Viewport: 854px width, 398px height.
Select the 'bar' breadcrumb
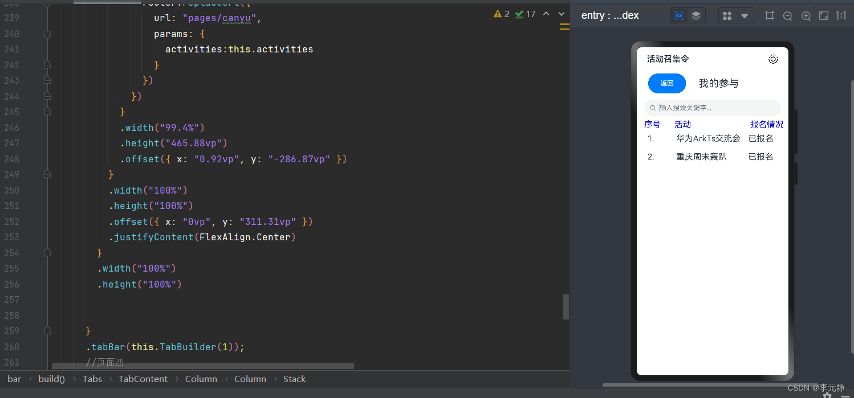[x=14, y=379]
